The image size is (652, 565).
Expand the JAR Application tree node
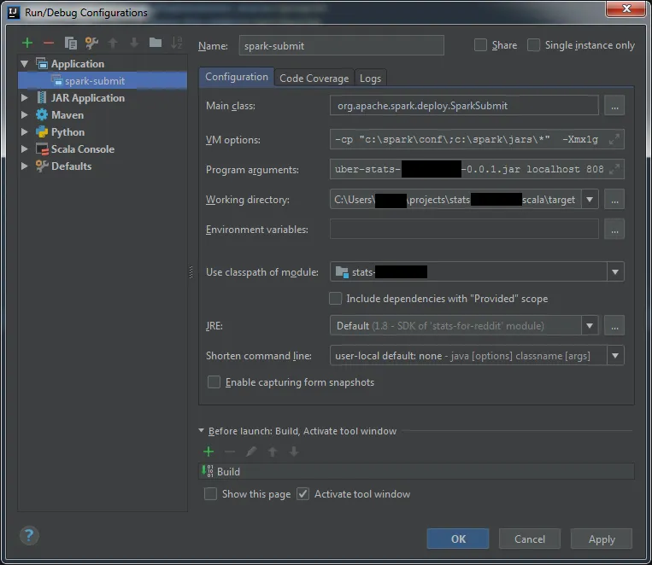[25, 97]
